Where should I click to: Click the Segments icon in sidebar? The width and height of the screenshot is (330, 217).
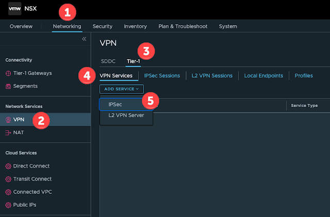8,86
